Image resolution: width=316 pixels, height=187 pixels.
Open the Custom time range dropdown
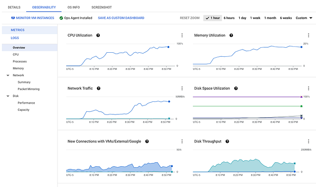click(304, 18)
